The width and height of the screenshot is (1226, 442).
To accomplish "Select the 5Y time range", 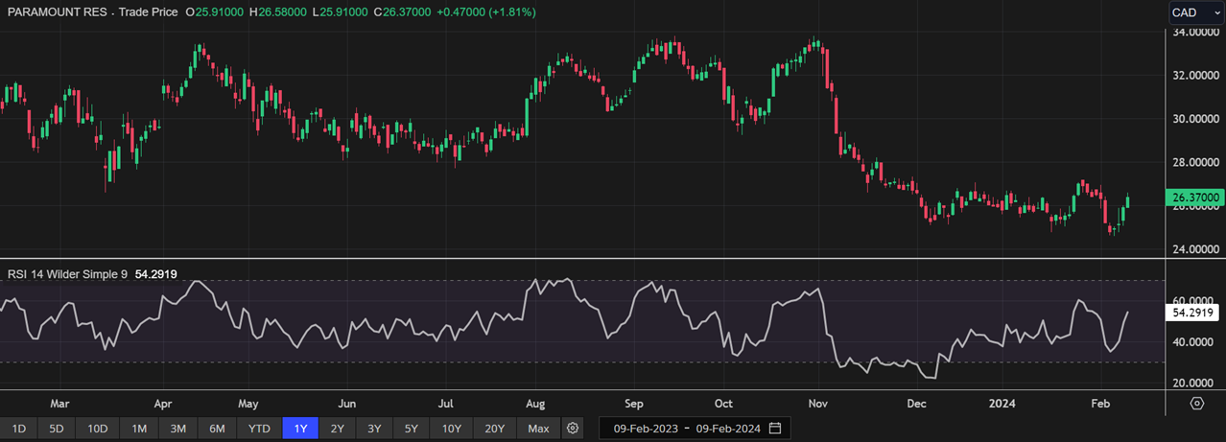I will [x=412, y=428].
